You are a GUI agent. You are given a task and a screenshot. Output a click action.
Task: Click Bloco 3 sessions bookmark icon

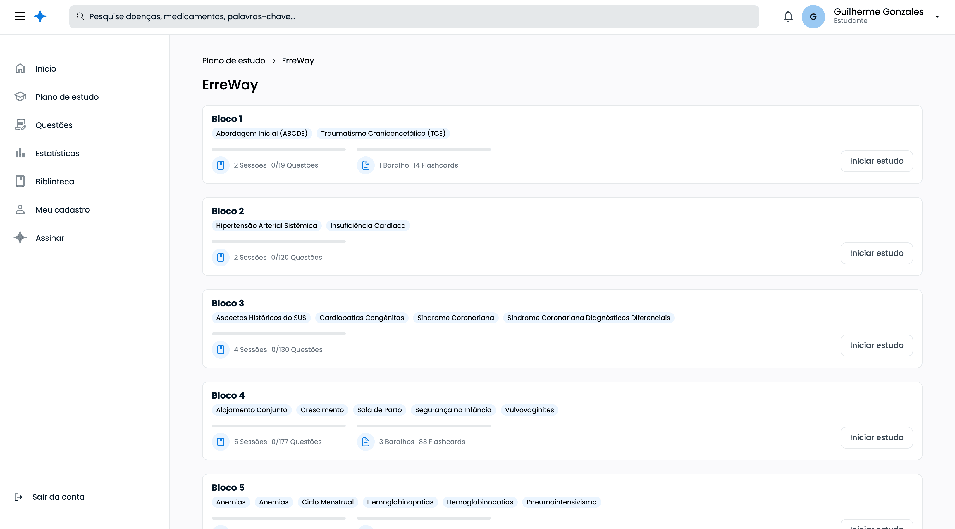tap(221, 350)
